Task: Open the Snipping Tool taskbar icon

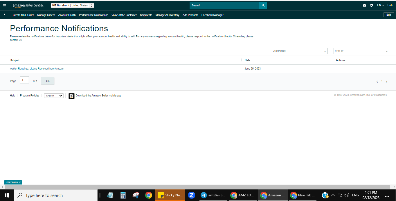Action: (136, 195)
